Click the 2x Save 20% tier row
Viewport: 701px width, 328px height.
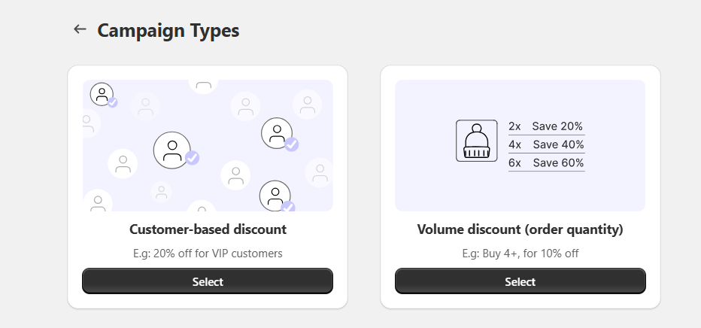tap(546, 126)
